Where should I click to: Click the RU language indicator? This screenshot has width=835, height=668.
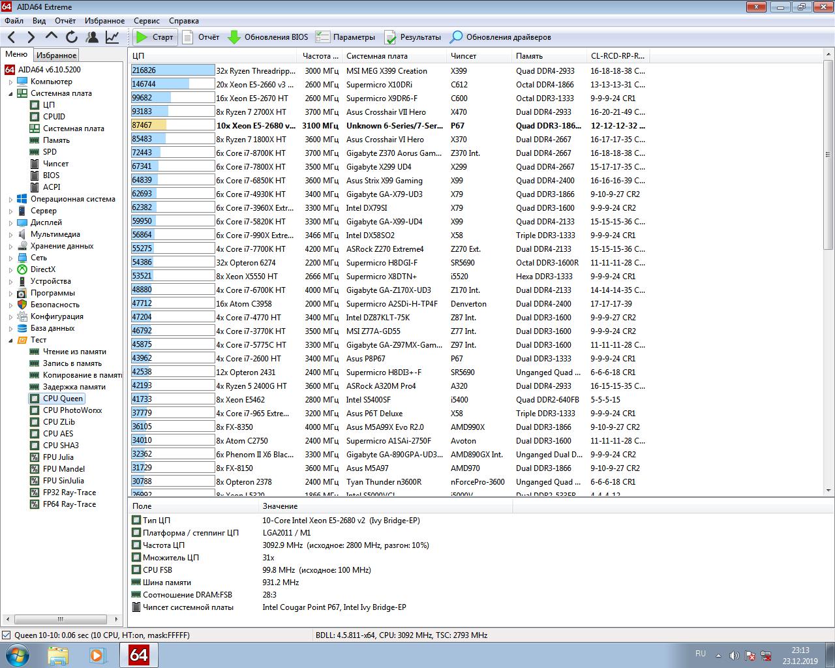click(701, 654)
